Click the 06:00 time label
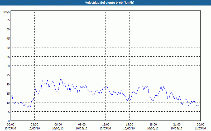 coord(58,125)
